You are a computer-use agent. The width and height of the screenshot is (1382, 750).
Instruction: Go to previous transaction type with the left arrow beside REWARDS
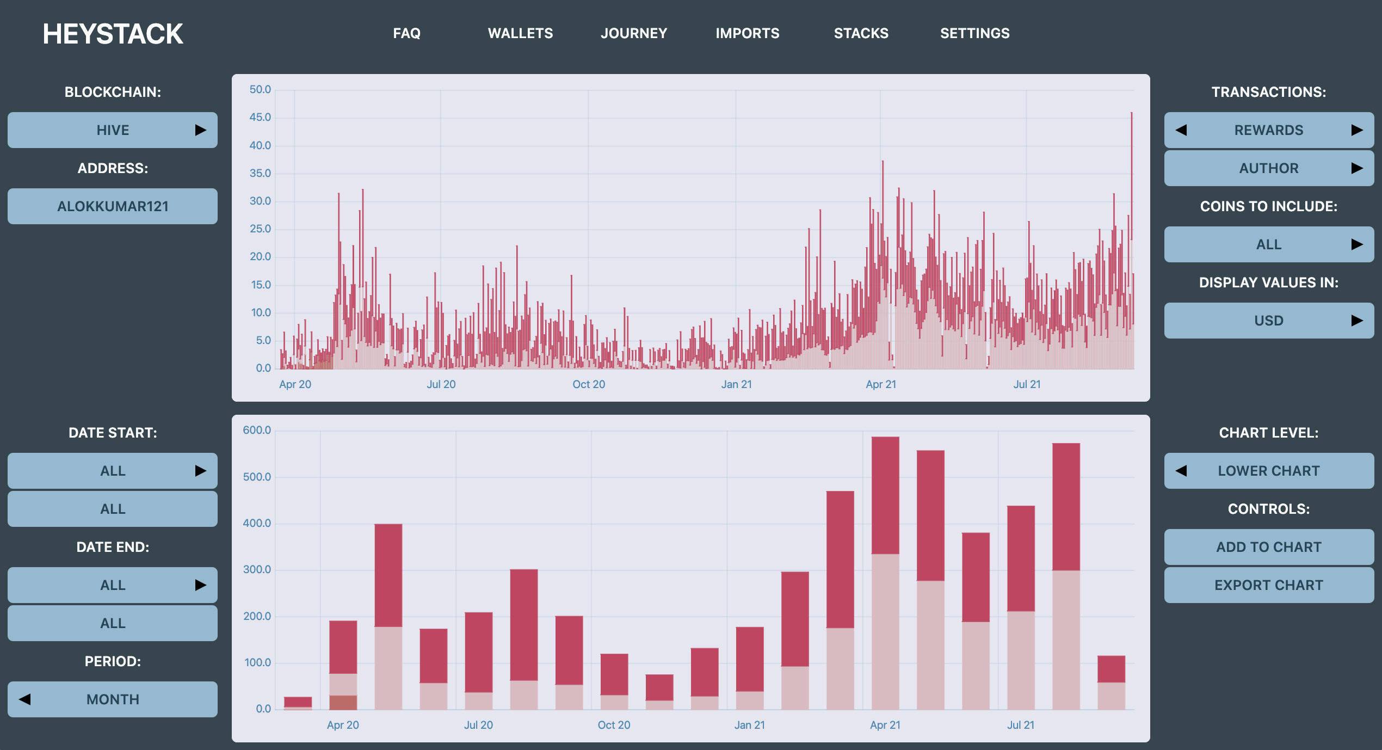(1181, 130)
